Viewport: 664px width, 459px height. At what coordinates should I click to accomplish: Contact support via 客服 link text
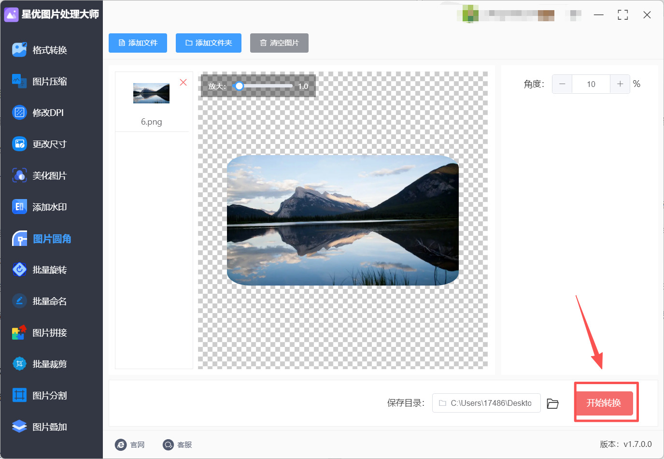pyautogui.click(x=184, y=445)
